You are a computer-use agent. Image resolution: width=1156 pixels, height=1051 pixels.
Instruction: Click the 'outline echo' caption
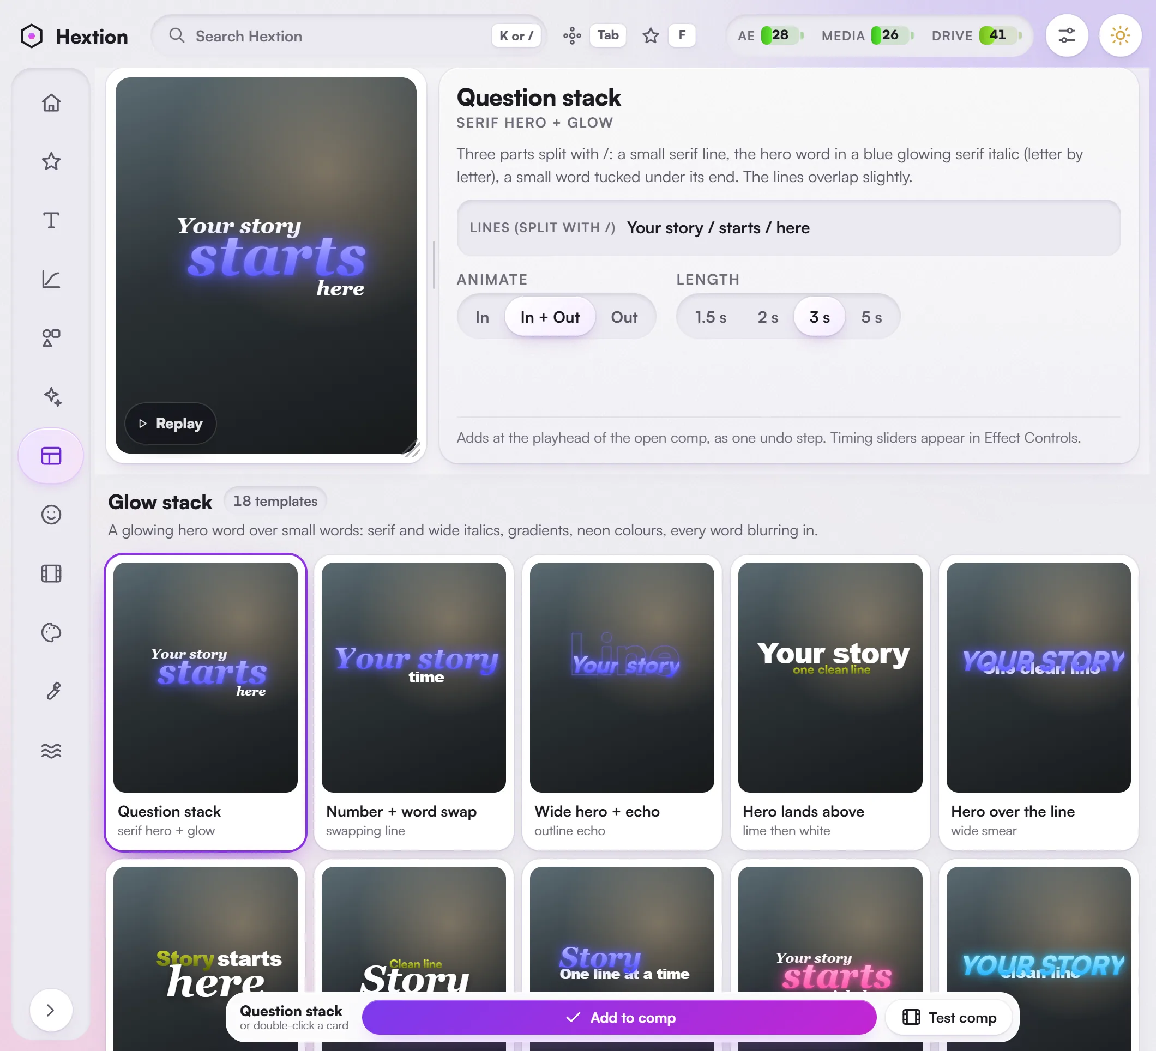(x=569, y=830)
